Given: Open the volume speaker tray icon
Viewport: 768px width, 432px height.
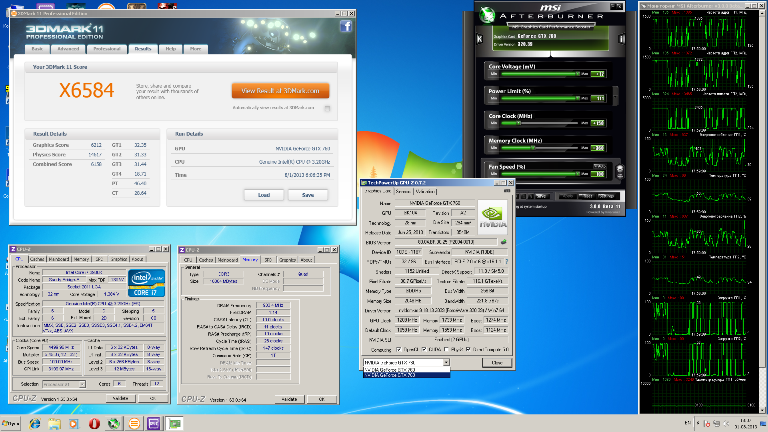Looking at the screenshot, I should [x=726, y=424].
